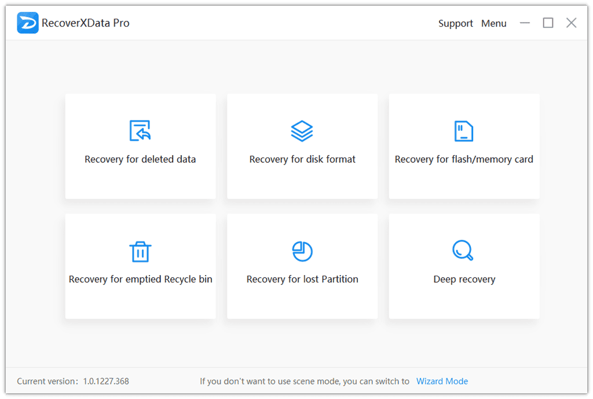Select the stacked layers disk format icon

point(302,131)
